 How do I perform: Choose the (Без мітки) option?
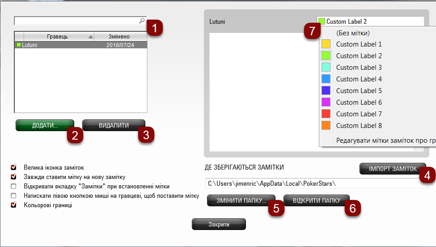pos(353,33)
